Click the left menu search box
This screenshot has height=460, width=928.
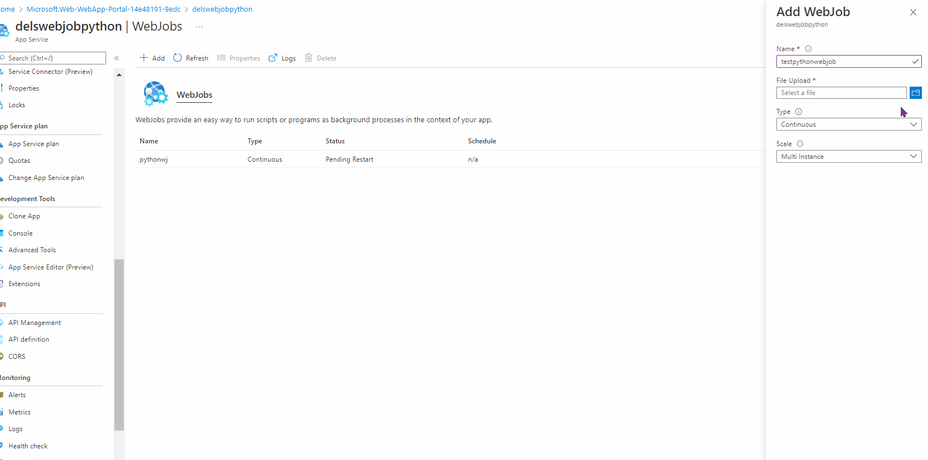[x=53, y=58]
